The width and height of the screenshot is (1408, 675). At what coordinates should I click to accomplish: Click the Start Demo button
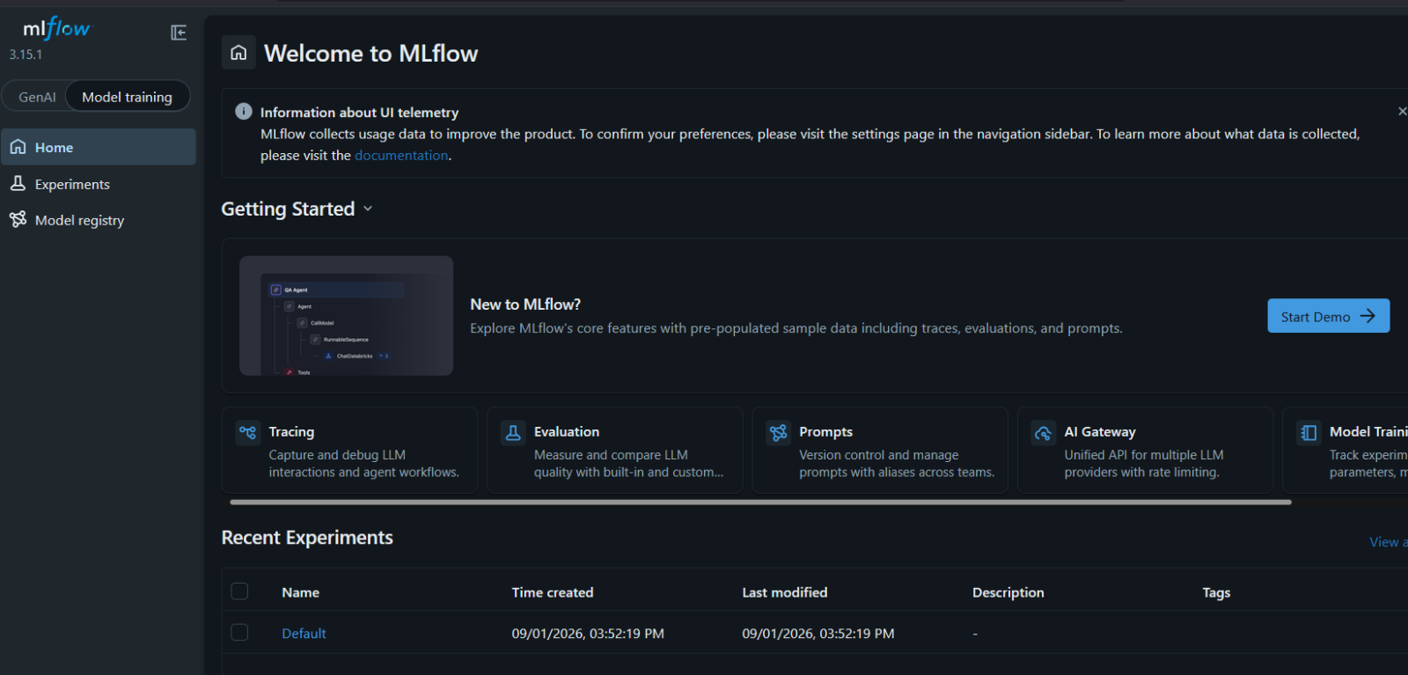click(x=1328, y=316)
